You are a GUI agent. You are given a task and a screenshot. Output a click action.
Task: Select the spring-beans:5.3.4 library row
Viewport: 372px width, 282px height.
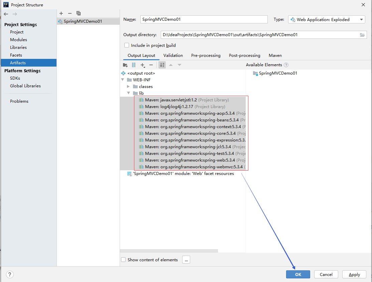click(x=183, y=120)
